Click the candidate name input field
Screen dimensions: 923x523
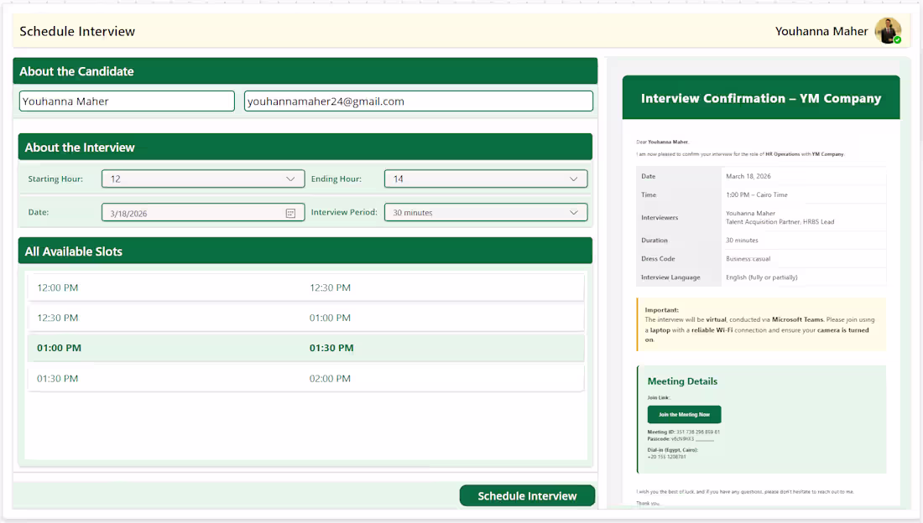click(127, 101)
